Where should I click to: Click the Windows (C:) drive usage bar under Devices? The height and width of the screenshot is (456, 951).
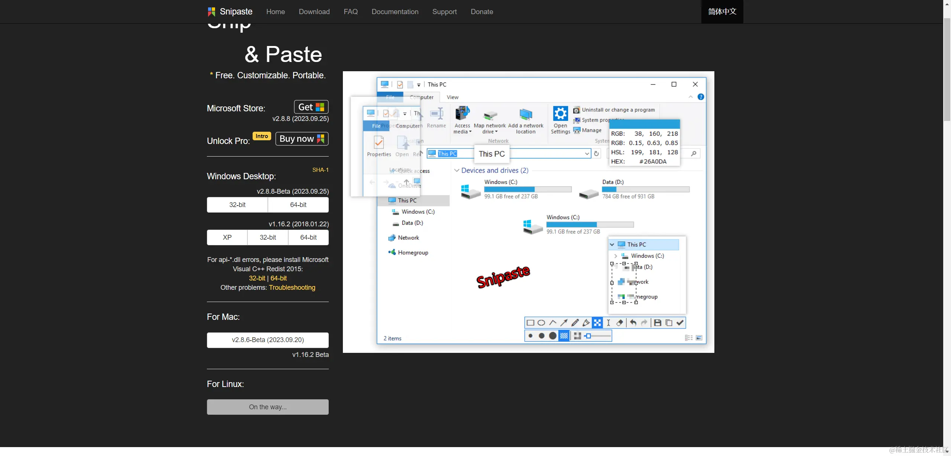(x=528, y=189)
